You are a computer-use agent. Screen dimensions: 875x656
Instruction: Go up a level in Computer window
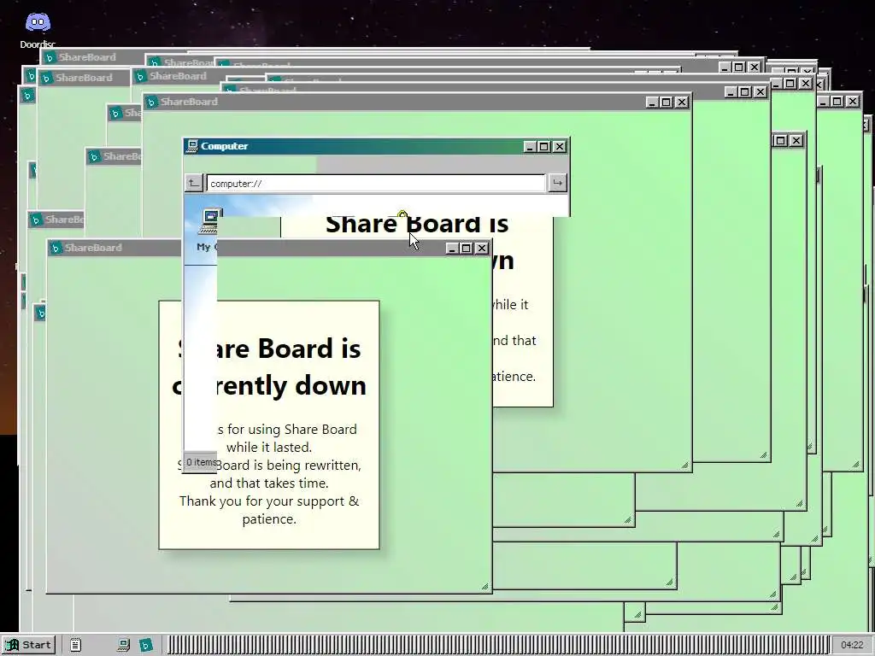[193, 183]
